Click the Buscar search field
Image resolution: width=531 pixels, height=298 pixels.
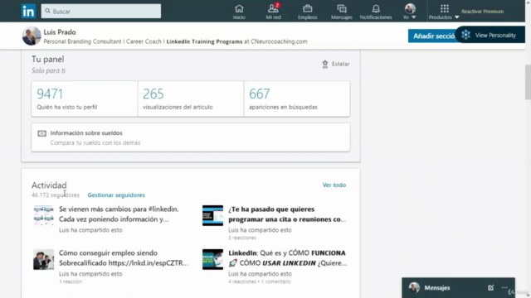coord(101,11)
